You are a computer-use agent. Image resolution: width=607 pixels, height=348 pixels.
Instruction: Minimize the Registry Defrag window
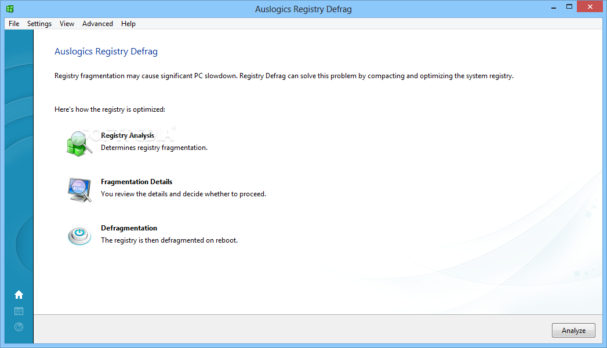pos(554,7)
